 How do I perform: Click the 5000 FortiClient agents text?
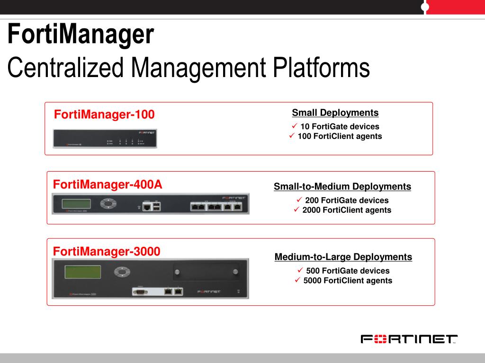(x=348, y=280)
